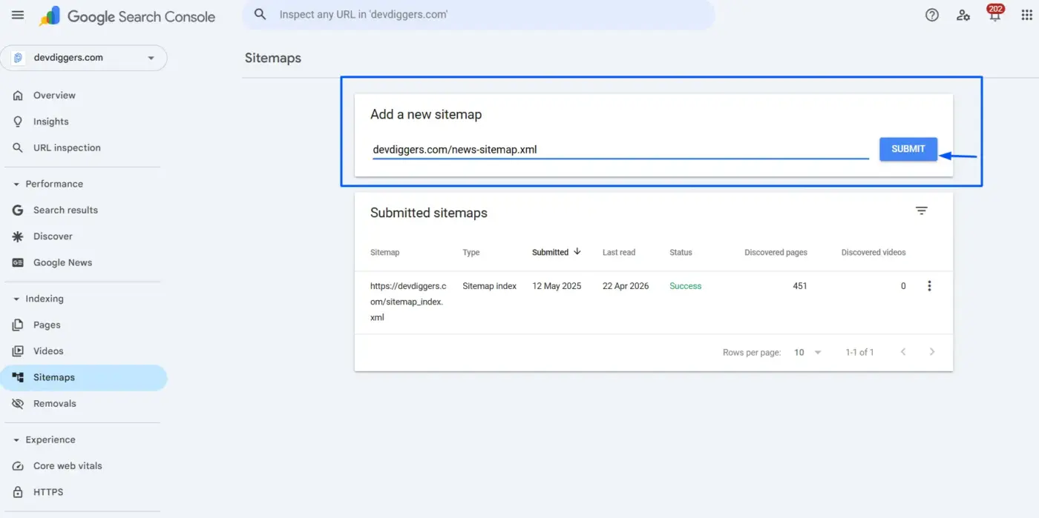The height and width of the screenshot is (518, 1039).
Task: Click the Videos icon in sidebar
Action: [18, 351]
